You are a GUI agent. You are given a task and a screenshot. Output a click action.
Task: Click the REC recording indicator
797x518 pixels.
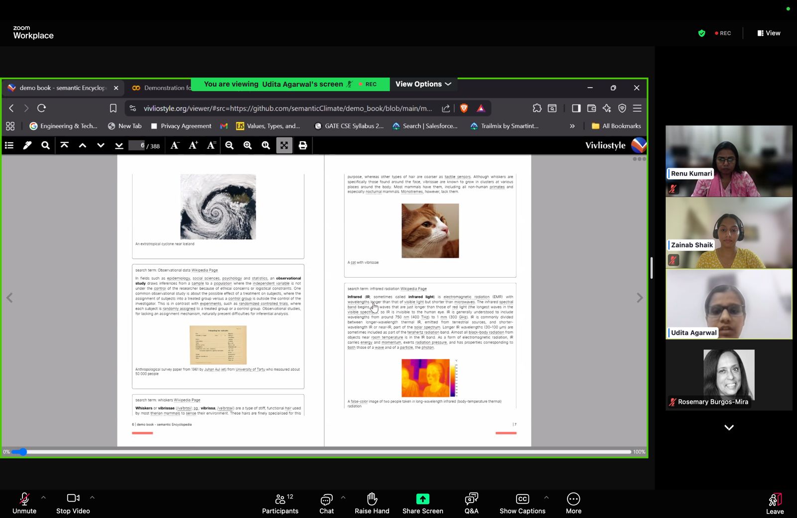(x=723, y=33)
